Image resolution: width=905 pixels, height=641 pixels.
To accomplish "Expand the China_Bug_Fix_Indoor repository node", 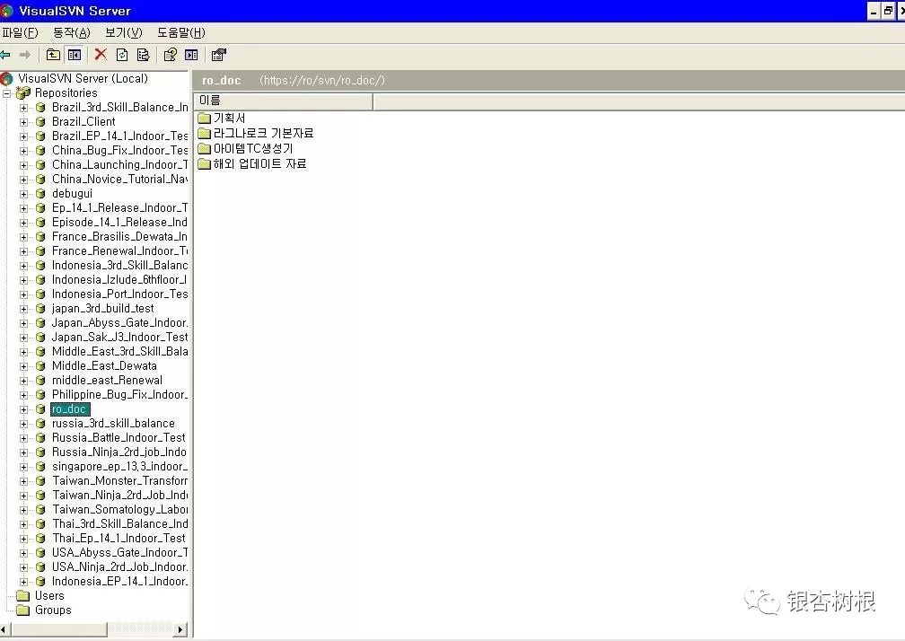I will [23, 151].
